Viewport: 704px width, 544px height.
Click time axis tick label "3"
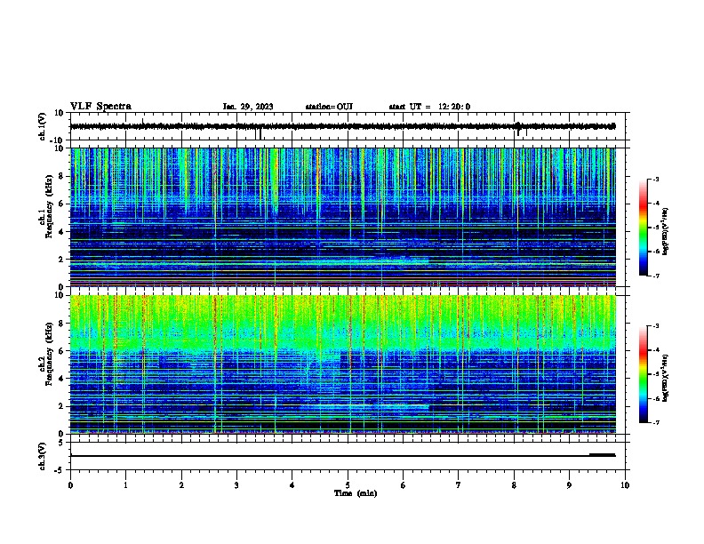[x=236, y=485]
